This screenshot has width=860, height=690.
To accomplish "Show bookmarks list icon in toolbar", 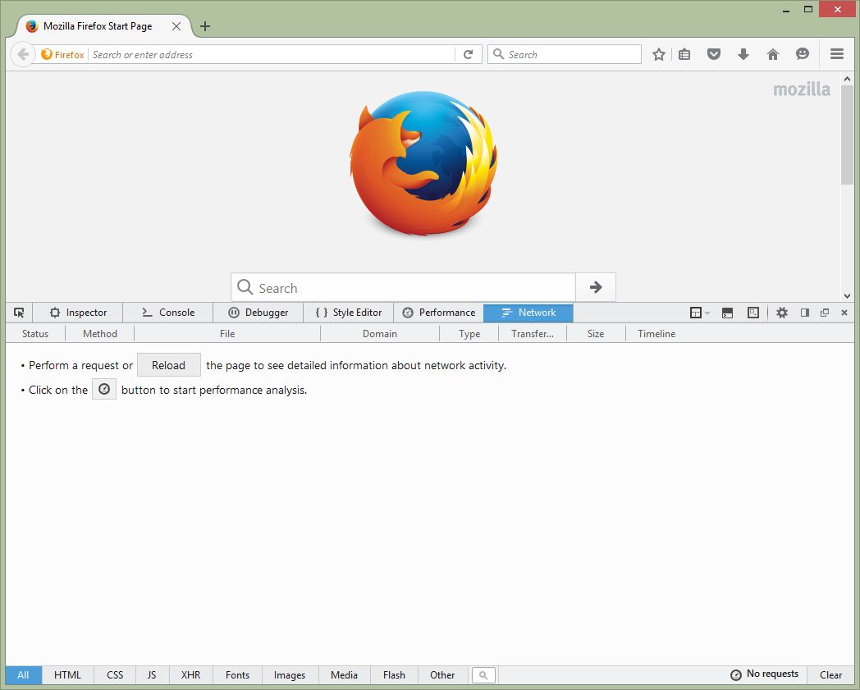I will [x=684, y=54].
